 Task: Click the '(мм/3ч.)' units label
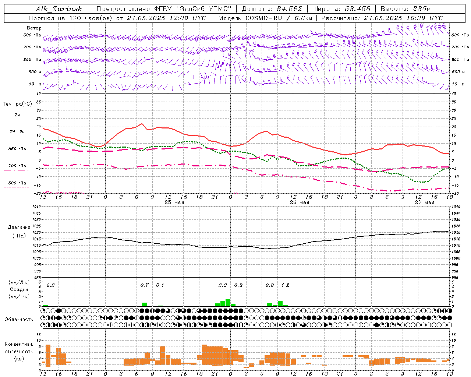click(x=19, y=282)
